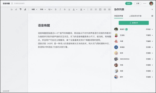This screenshot has width=156, height=93.
Task: Click the redo arrow icon
Action: point(16,10)
